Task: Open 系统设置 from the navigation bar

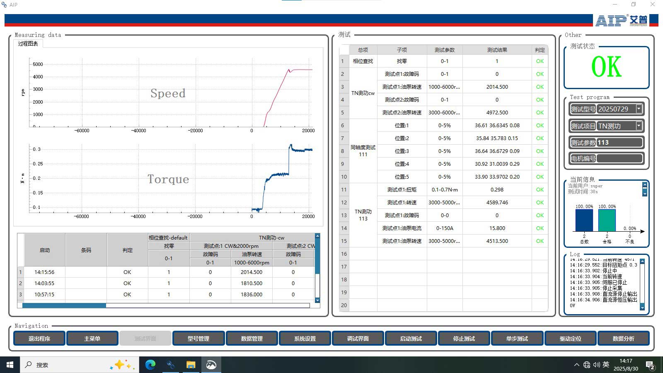Action: 305,339
